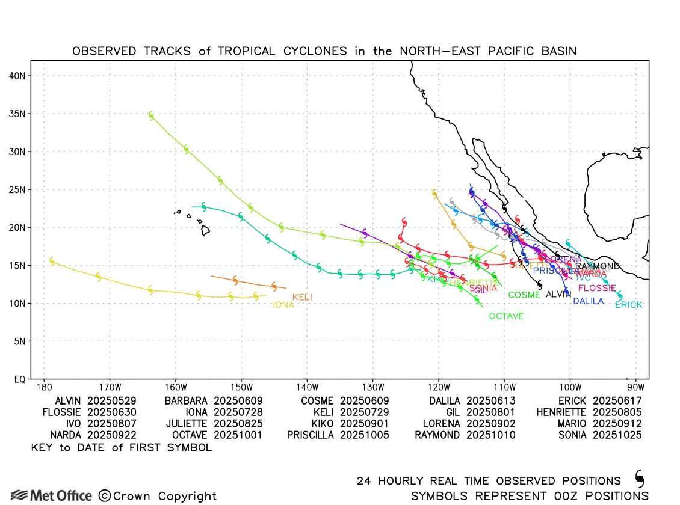Select the cyan cyclone marker nearest ERICK label
The image size is (680, 505).
pos(619,295)
